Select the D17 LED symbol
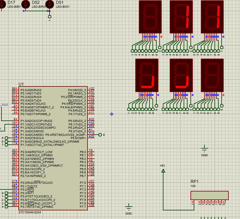240x219 pixels. pos(2,4)
